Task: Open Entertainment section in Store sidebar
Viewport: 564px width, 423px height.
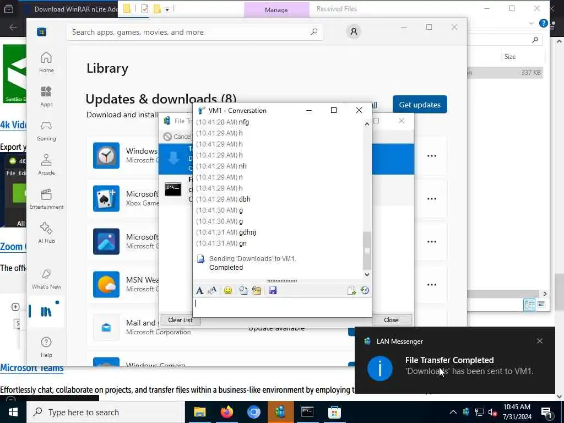Action: click(x=46, y=199)
